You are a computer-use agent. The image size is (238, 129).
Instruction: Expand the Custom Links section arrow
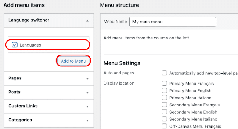[x=87, y=106]
